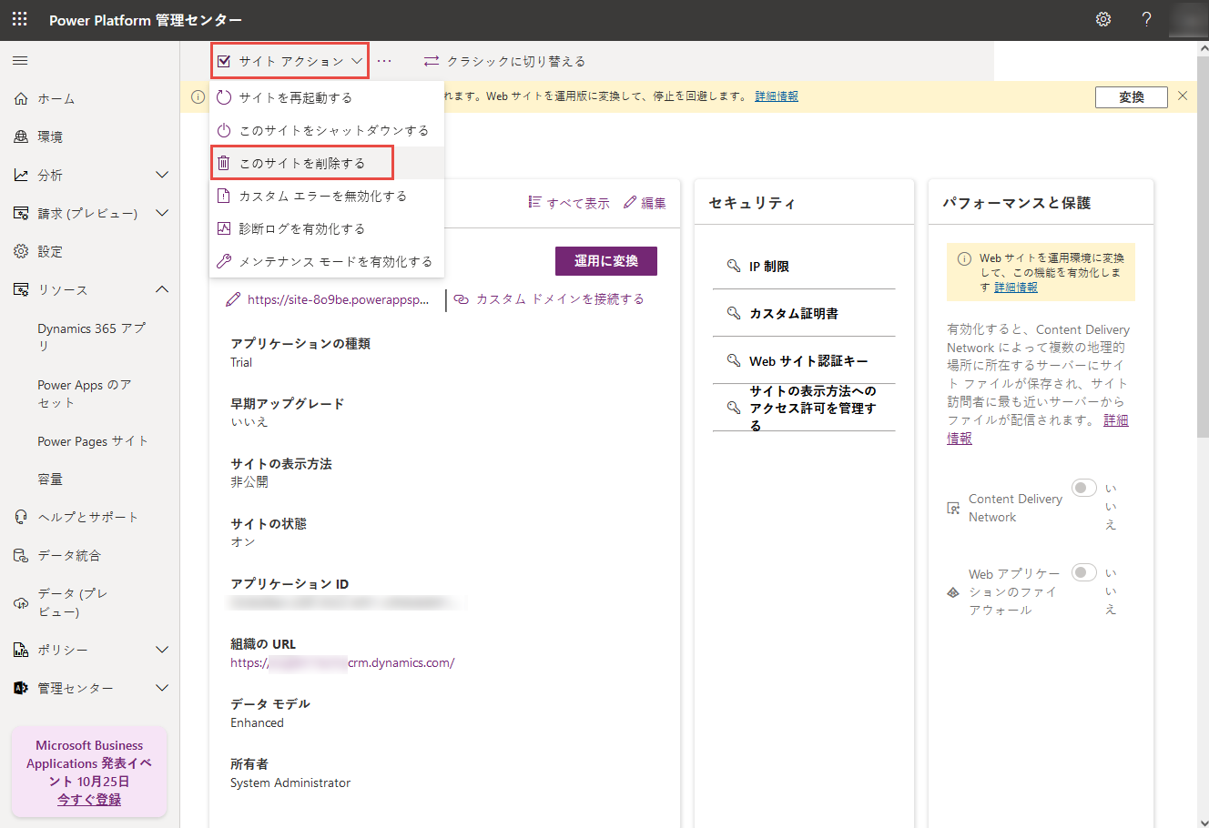Toggle Content Delivery Network switch
This screenshot has height=828, width=1209.
pos(1083,488)
